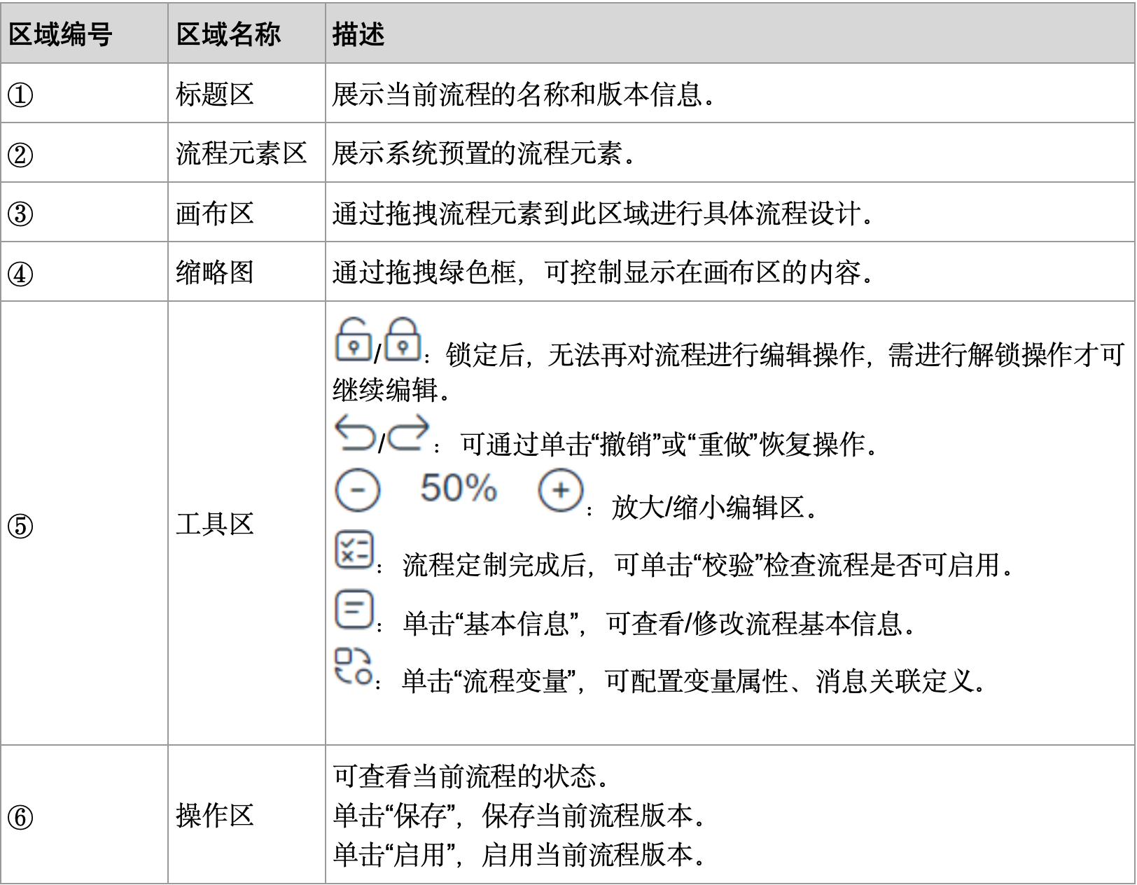Click text 通过拖拽流程元素到此区域进行具体流程设计
Viewport: 1137px width, 885px height.
coord(604,213)
